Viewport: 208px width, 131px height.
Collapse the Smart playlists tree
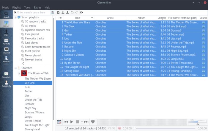[x=15, y=17]
